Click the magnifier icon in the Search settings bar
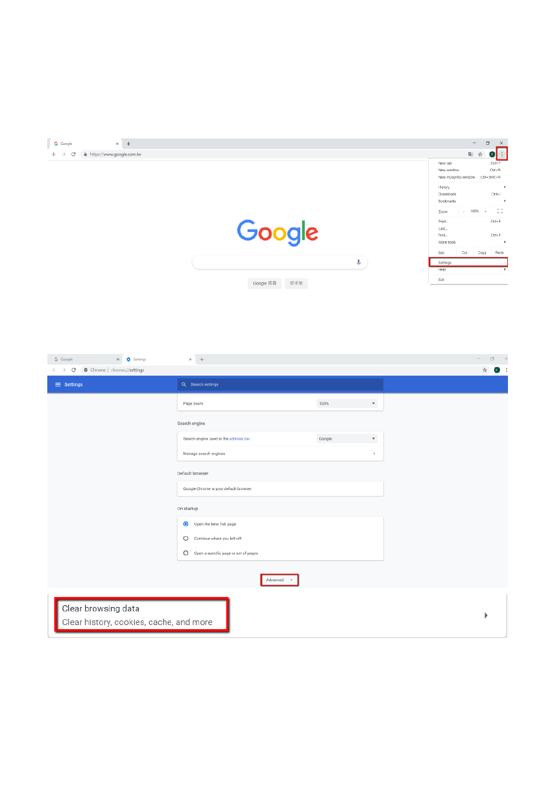The height and width of the screenshot is (791, 557). click(x=184, y=384)
